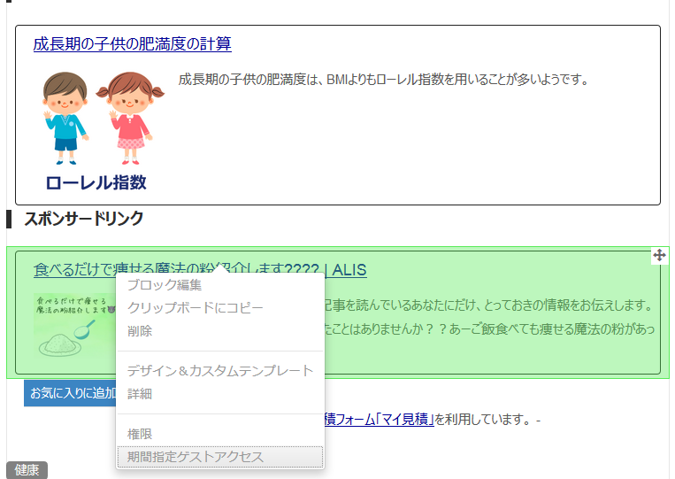675x479 pixels.
Task: Click the ローレル指数 caption under the children
Action: tap(96, 183)
